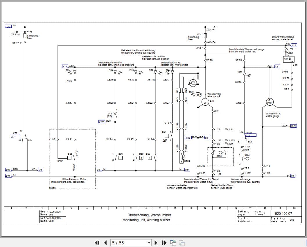This screenshot has width=307, height=247.
Task: Click the F129 fuse label
Action: (x=29, y=32)
